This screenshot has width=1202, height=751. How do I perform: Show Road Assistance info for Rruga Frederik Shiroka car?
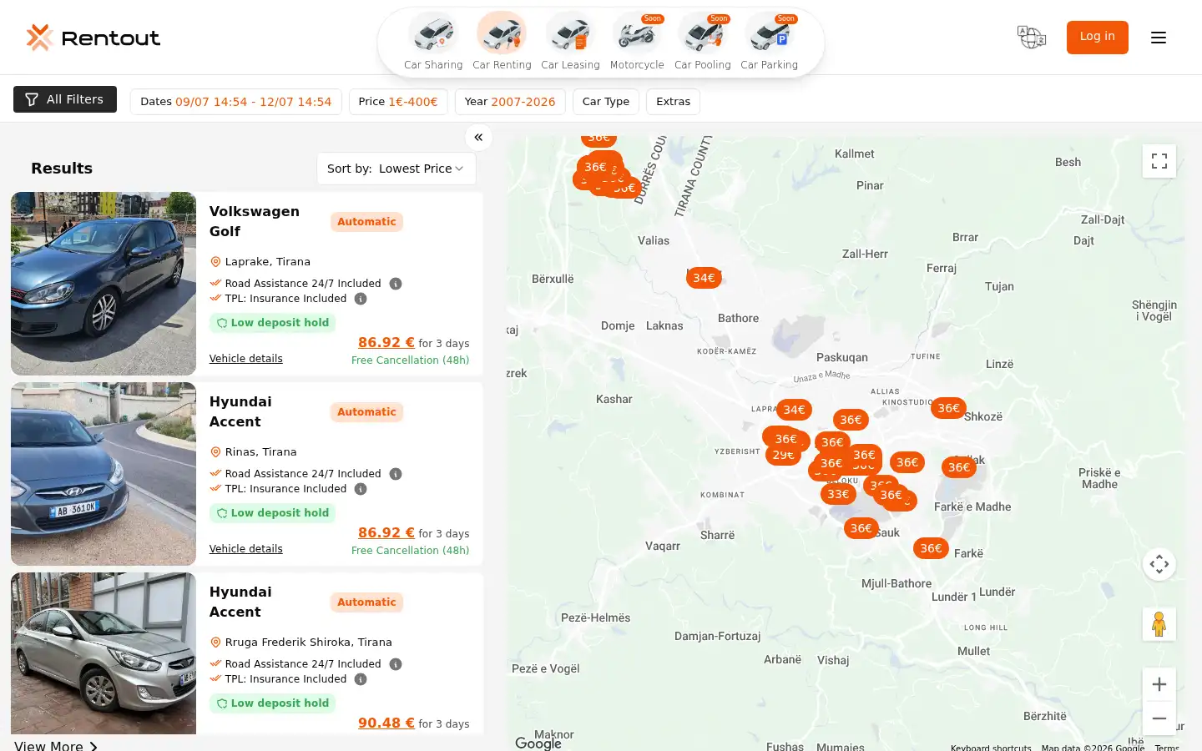(x=396, y=664)
